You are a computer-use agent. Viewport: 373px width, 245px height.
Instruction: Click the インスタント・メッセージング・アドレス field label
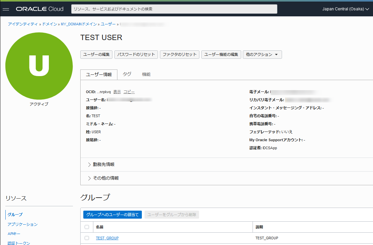pyautogui.click(x=285, y=108)
